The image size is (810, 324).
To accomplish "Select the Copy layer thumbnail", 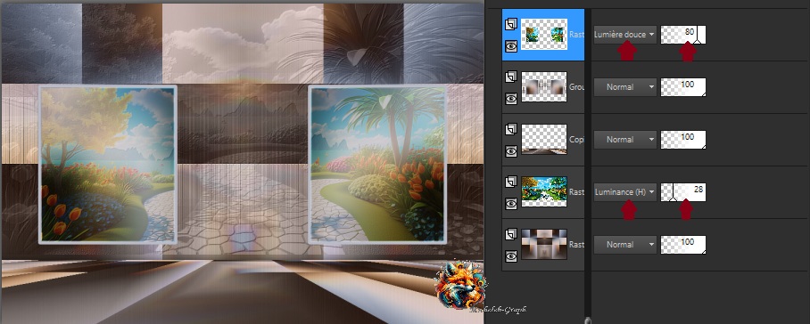I will 544,139.
